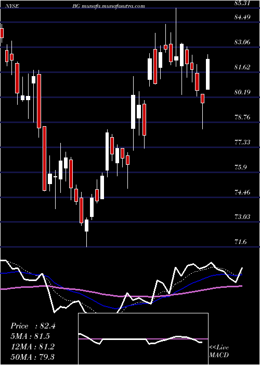The height and width of the screenshot is (365, 260).
Task: Click the last white candlestick on the right
Action: click(208, 74)
